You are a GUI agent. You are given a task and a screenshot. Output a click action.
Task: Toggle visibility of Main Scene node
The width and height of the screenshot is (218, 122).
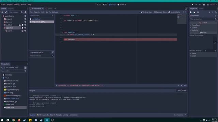(x=25, y=16)
